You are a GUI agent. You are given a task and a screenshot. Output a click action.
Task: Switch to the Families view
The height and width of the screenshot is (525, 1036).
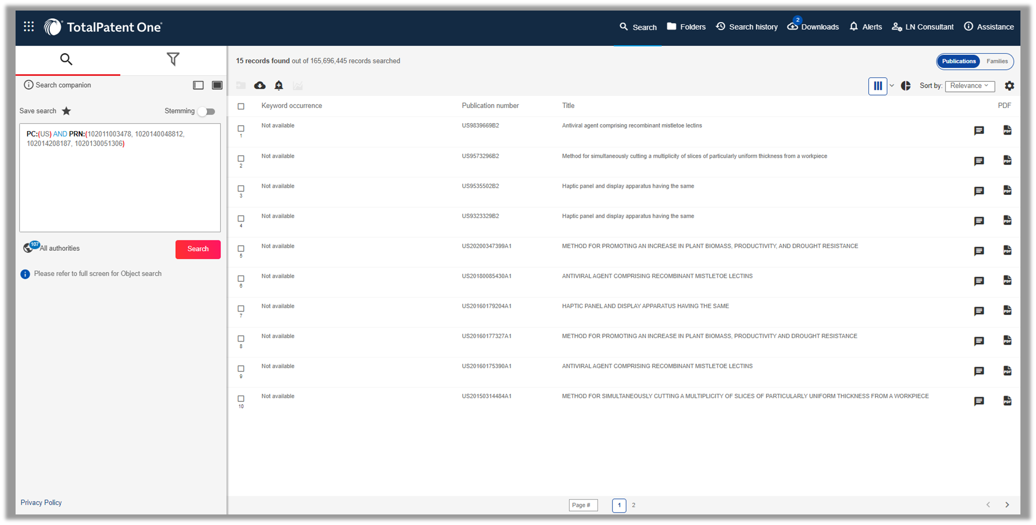point(997,61)
